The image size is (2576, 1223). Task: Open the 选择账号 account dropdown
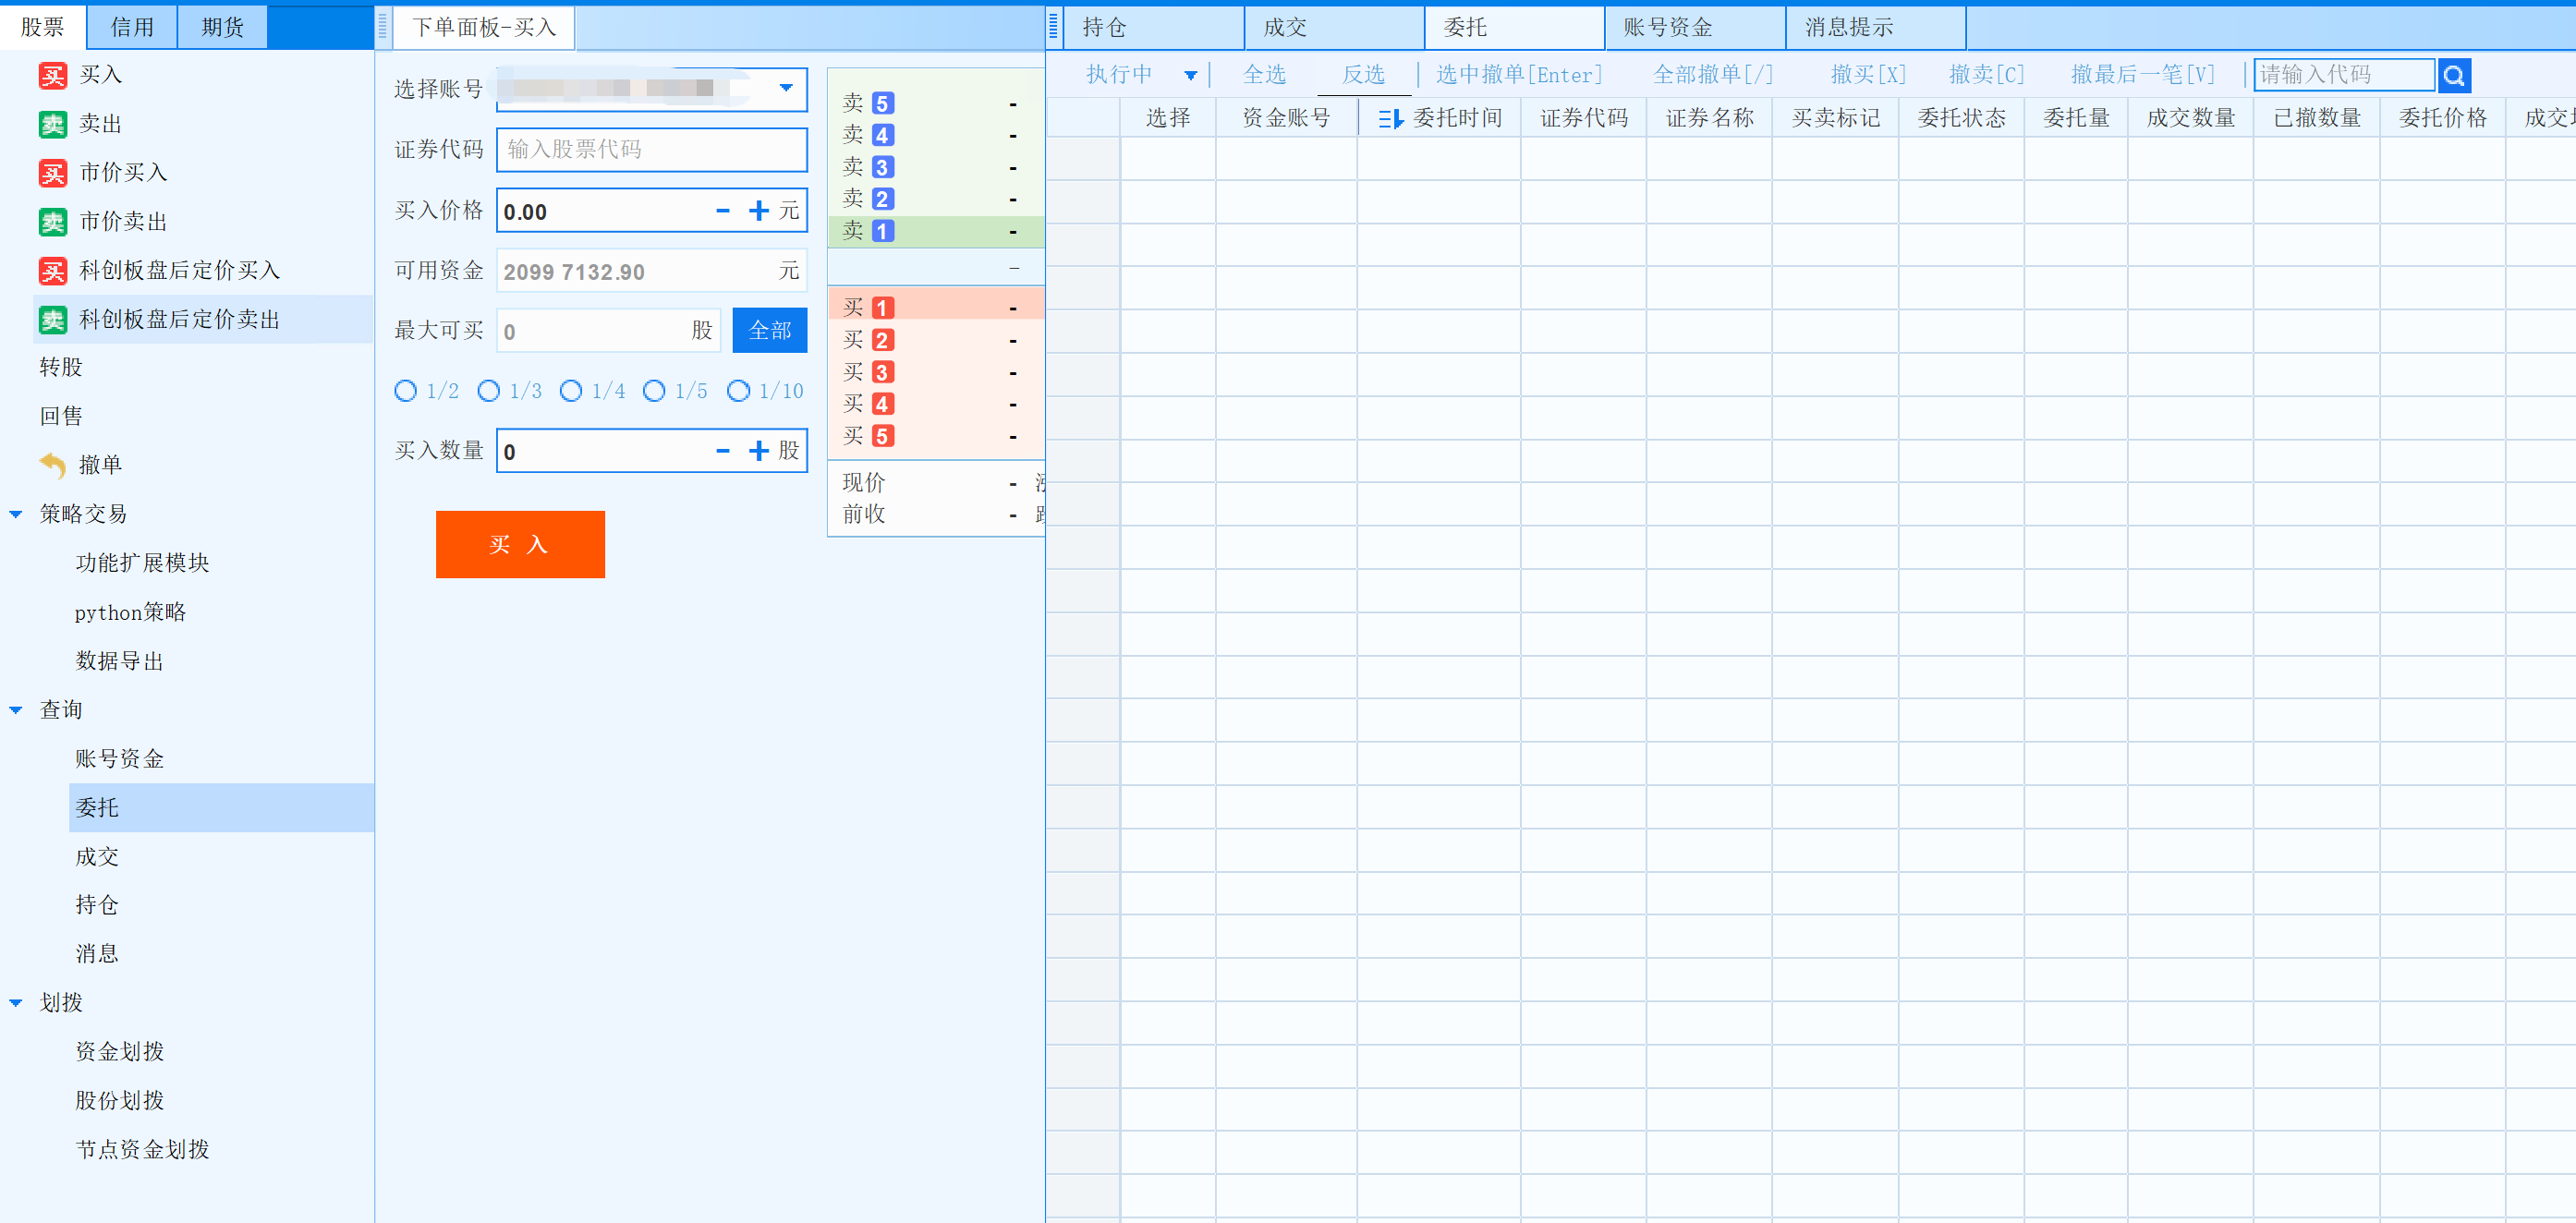click(786, 88)
